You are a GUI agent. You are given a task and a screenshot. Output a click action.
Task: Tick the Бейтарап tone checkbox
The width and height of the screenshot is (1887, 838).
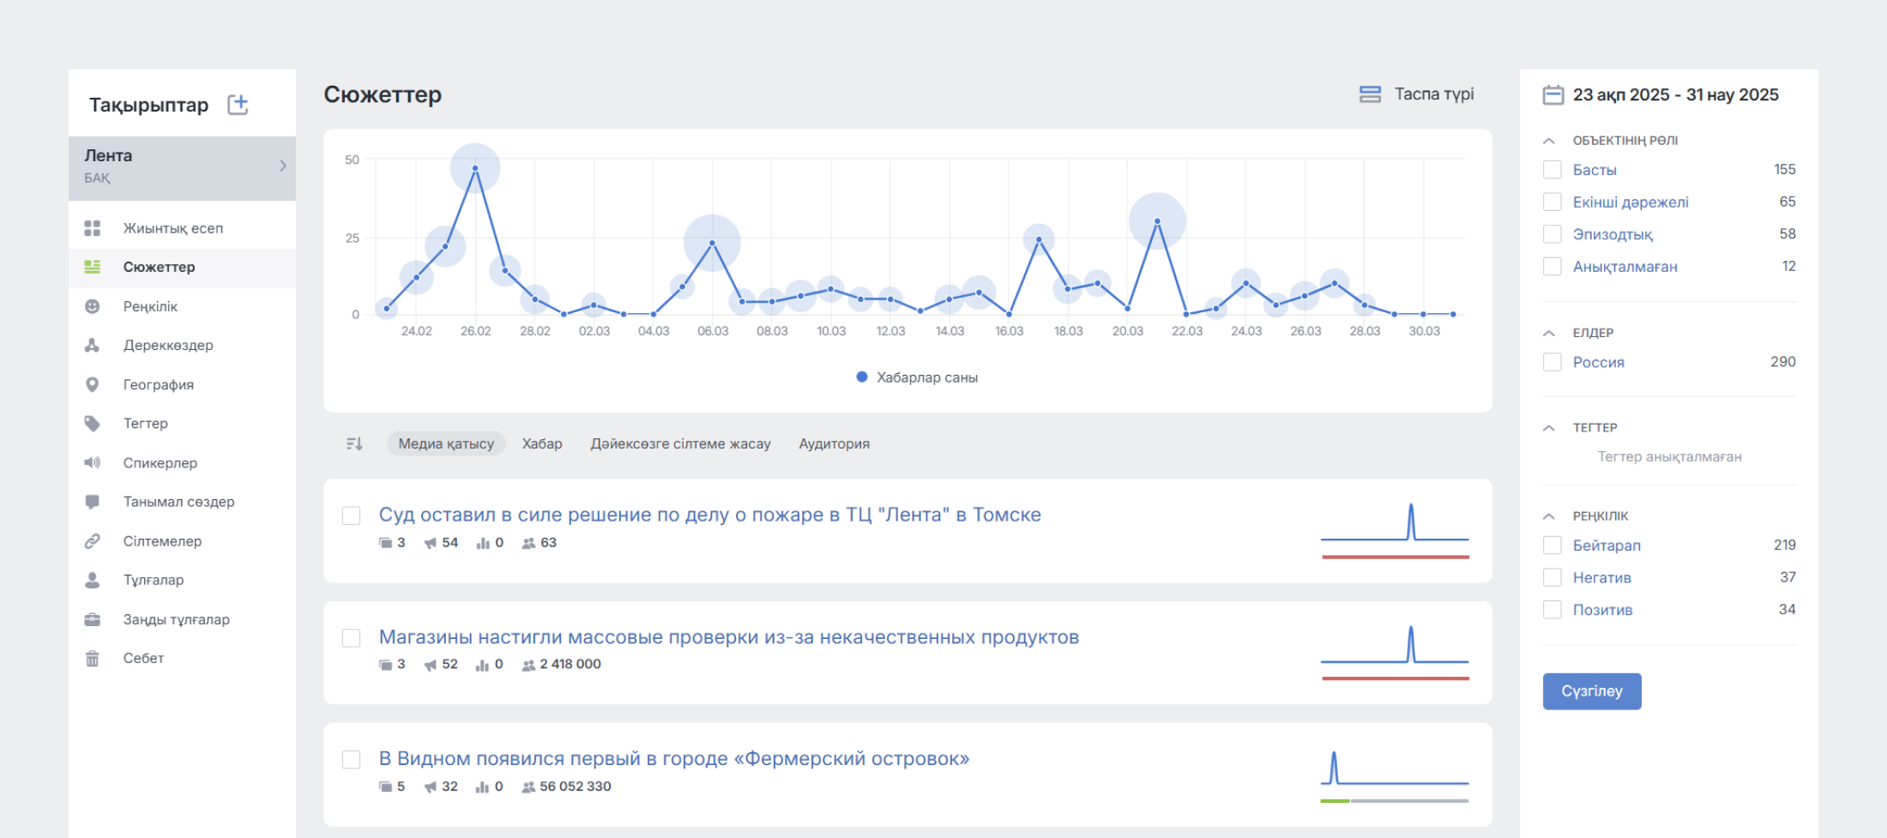pos(1552,545)
